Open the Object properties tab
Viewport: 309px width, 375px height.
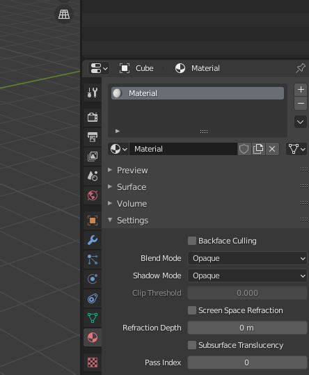(x=93, y=221)
